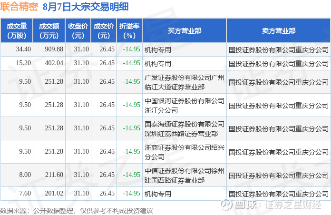Select the 成交量(万股) column header

pos(17,30)
